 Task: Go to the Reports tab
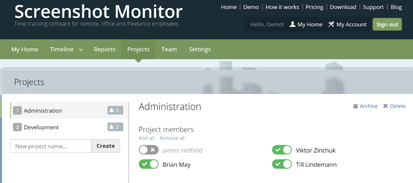click(104, 49)
